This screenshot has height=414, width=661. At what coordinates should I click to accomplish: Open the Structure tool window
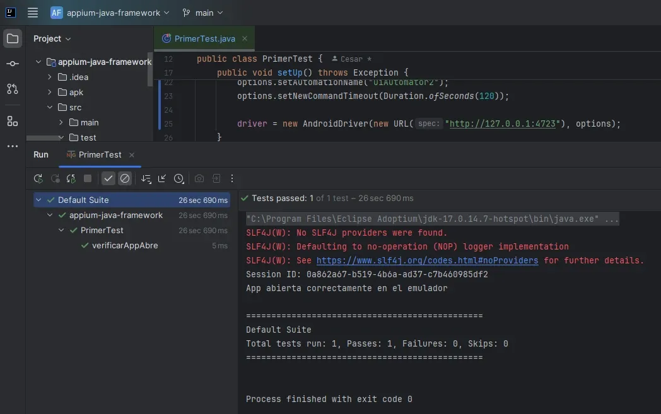(13, 121)
